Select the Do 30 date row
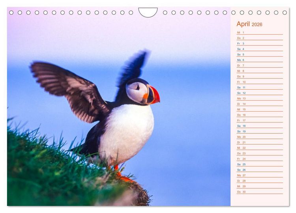 pyautogui.click(x=260, y=192)
